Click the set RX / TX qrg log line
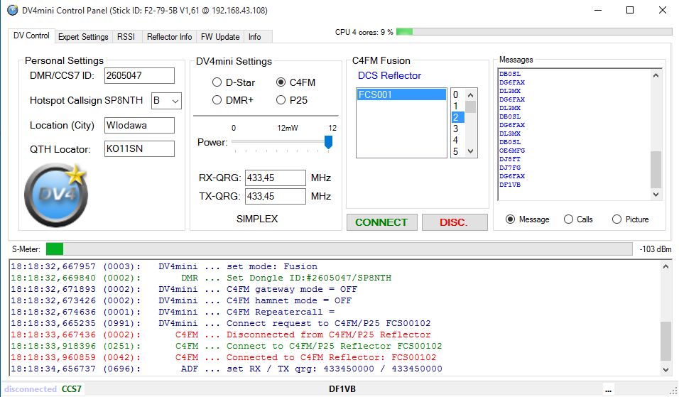This screenshot has width=679, height=397. [227, 369]
